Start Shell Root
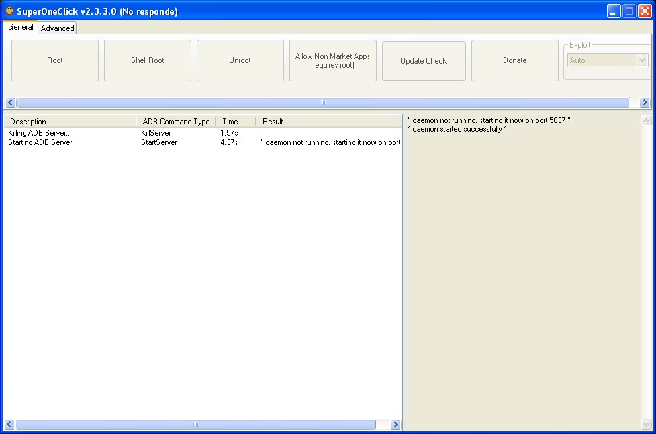 148,60
